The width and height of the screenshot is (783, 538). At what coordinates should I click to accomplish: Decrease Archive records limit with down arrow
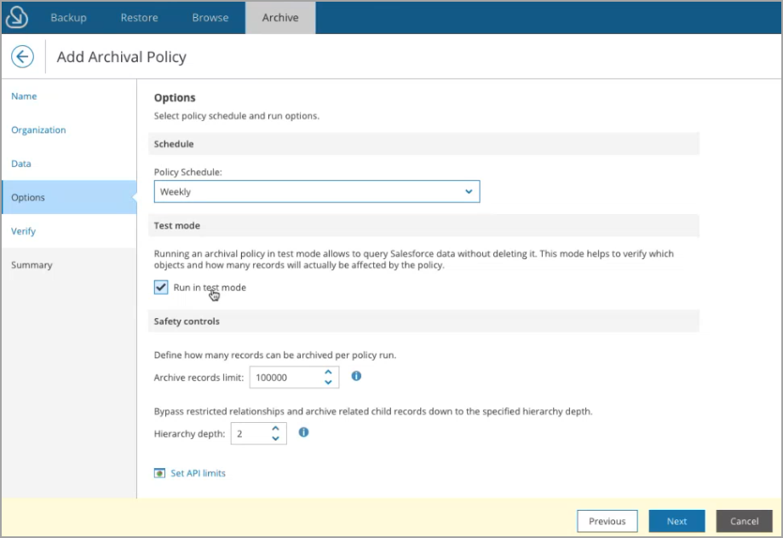pos(328,382)
